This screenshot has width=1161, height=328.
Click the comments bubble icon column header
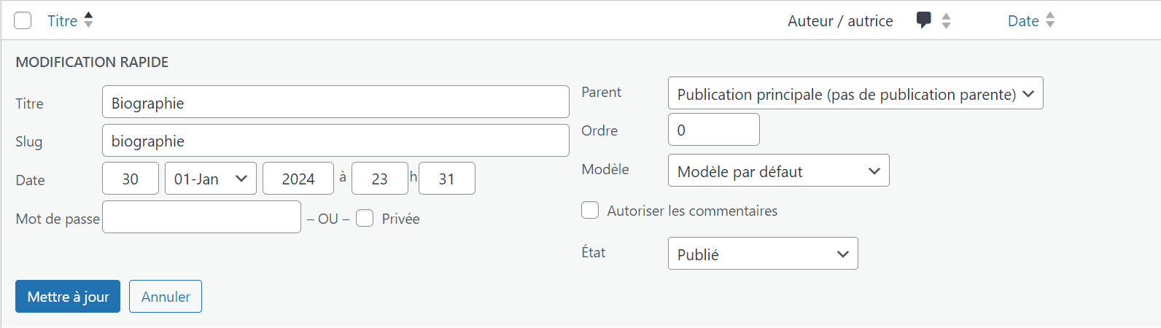coord(923,20)
